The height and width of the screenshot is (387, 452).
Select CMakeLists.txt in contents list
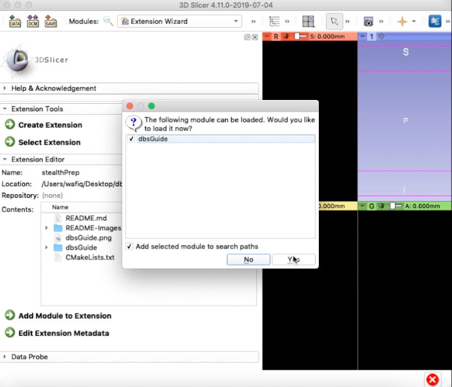tap(90, 257)
